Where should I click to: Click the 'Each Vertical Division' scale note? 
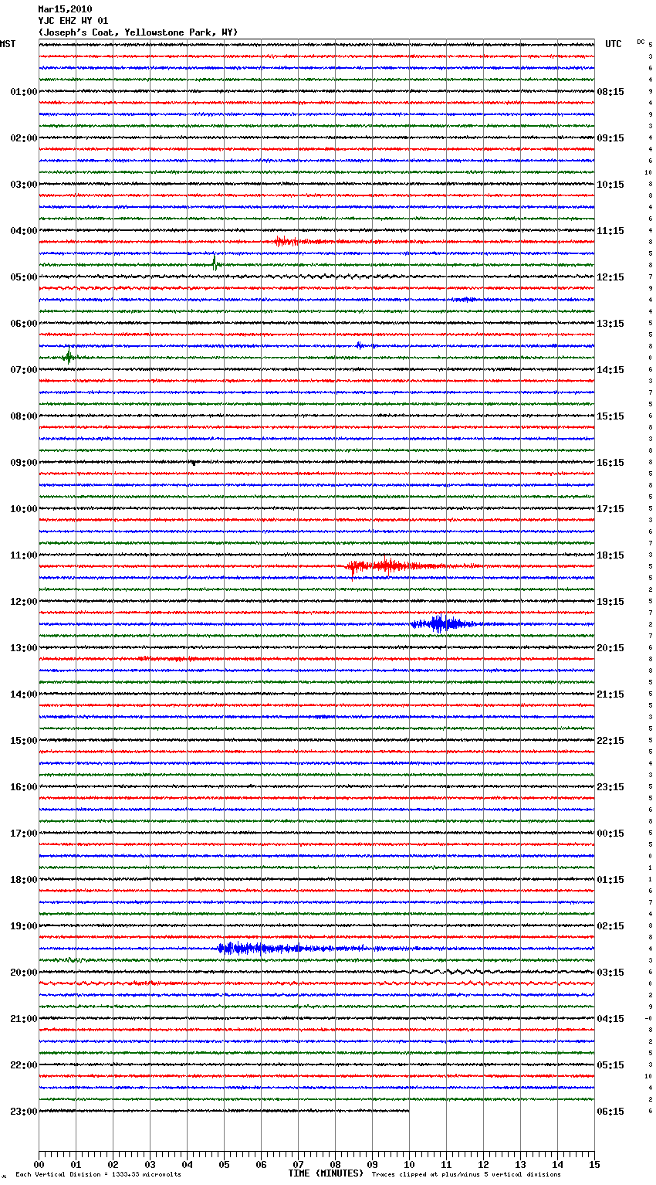(x=98, y=1174)
